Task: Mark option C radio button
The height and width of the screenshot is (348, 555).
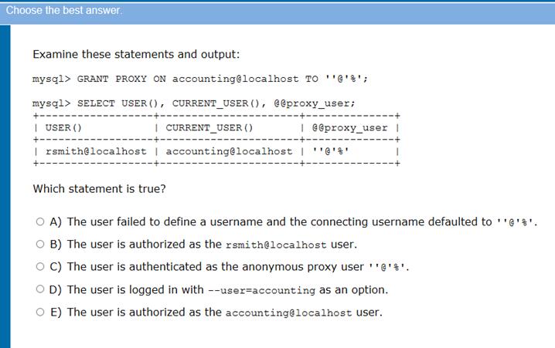Action: [40, 266]
